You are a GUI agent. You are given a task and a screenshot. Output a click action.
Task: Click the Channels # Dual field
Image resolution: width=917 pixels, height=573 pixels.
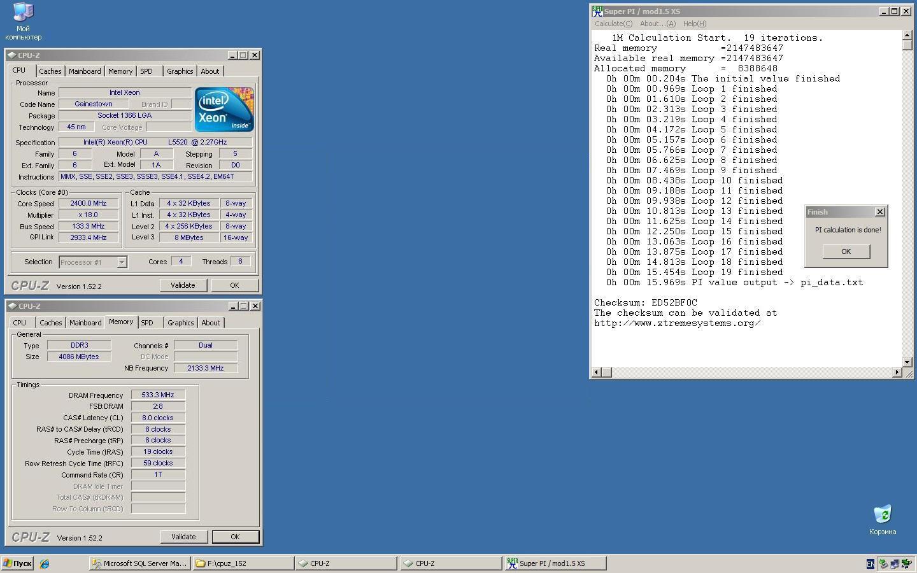(206, 345)
